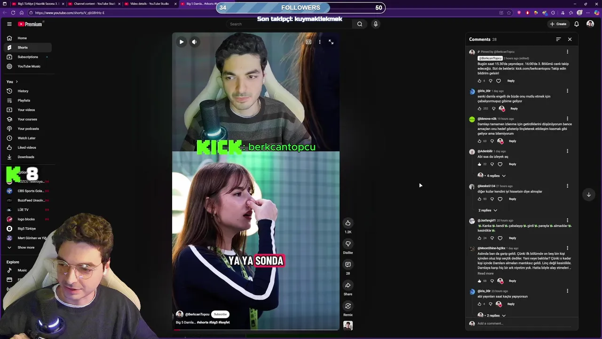The width and height of the screenshot is (602, 339).
Task: Like @kexks5134's comment
Action: coord(479,199)
